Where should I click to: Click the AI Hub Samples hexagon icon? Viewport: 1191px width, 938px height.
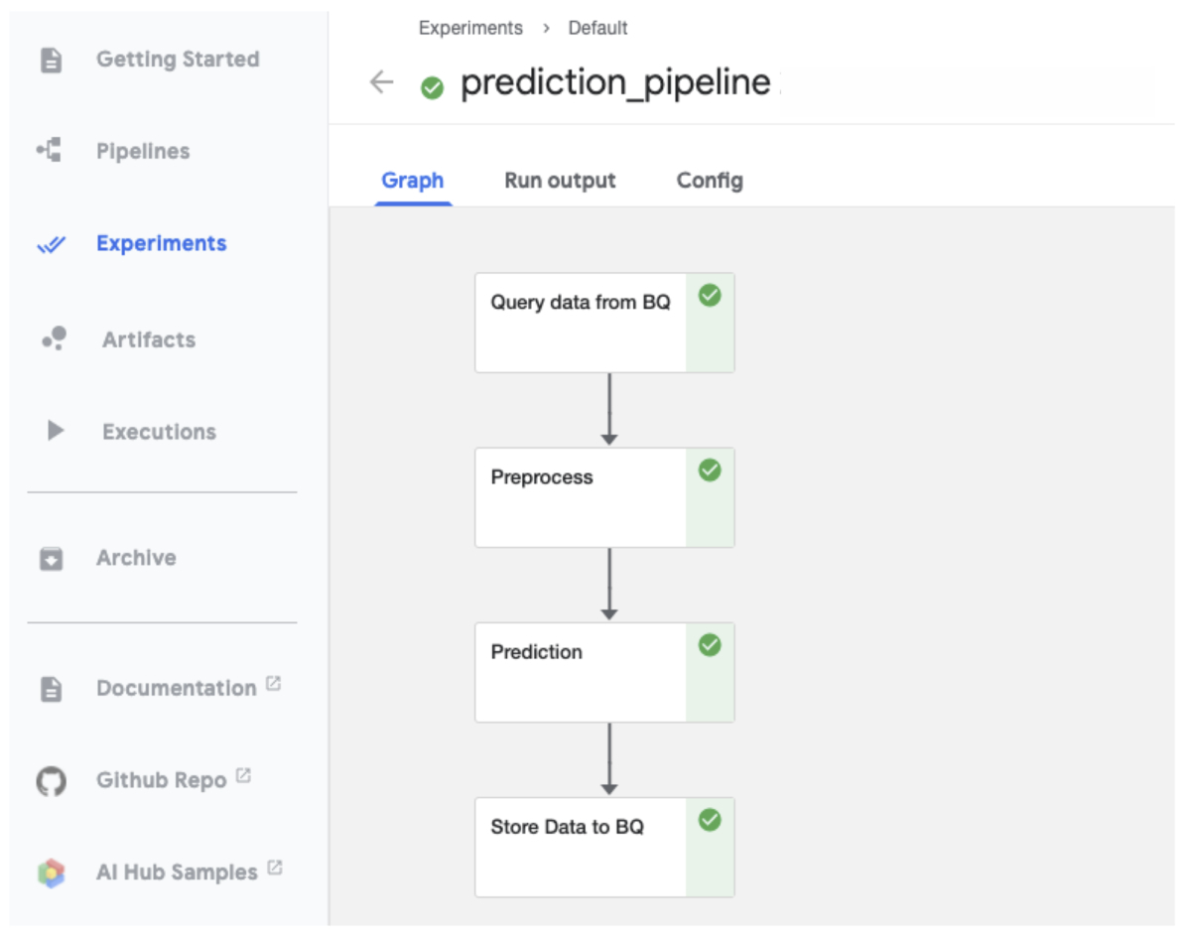point(52,873)
